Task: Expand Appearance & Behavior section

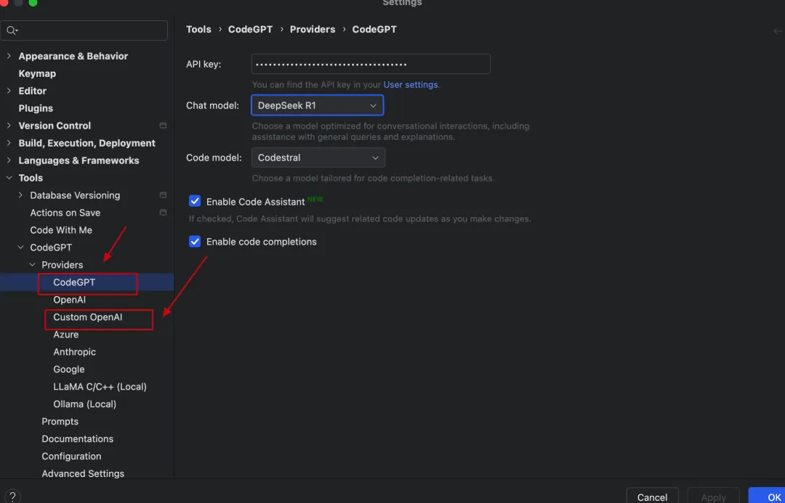Action: tap(9, 56)
